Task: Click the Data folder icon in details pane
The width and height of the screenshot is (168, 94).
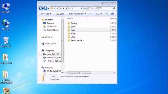Action: click(x=44, y=78)
